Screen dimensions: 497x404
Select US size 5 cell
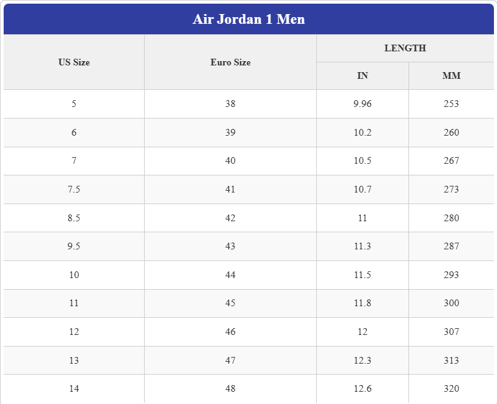(x=74, y=104)
